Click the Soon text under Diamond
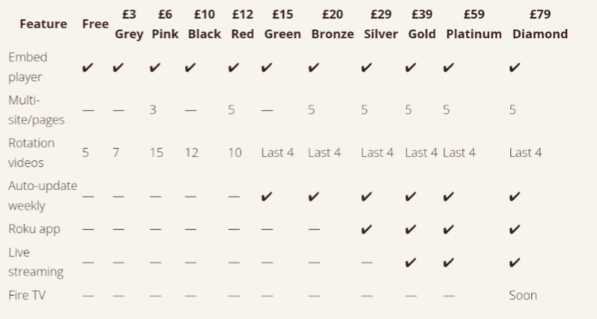 [523, 295]
